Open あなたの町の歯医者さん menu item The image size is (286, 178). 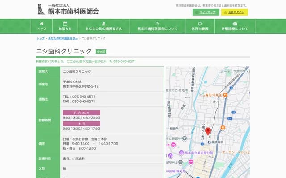coord(104,26)
